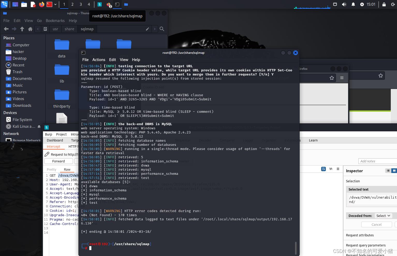Select the Intercept sub-tab in Burp Proxy

[x=53, y=147]
